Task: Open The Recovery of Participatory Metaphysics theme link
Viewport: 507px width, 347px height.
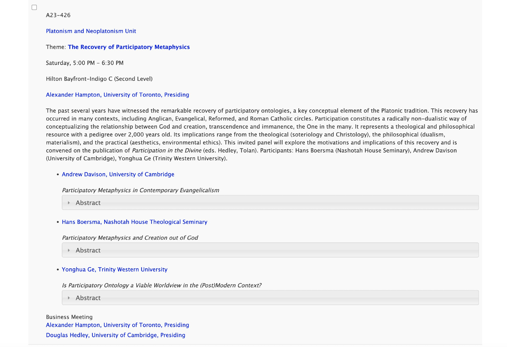Action: 129,47
